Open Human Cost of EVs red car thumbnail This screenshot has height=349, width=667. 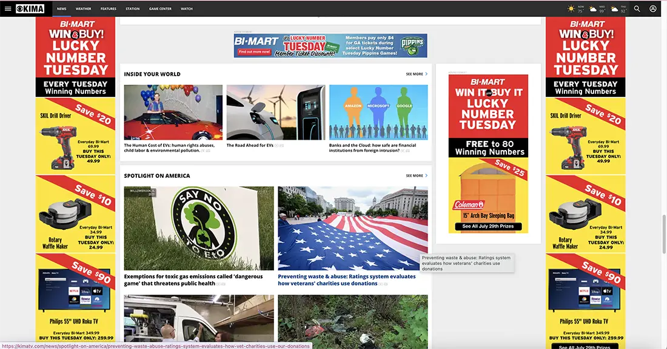(173, 112)
